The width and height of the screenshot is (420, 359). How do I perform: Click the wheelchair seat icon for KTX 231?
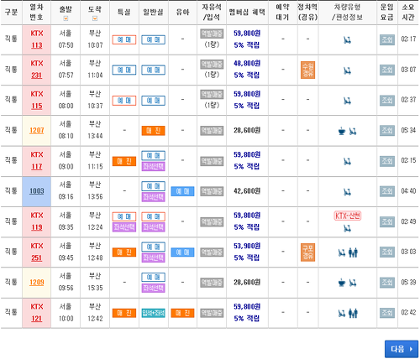pyautogui.click(x=348, y=70)
